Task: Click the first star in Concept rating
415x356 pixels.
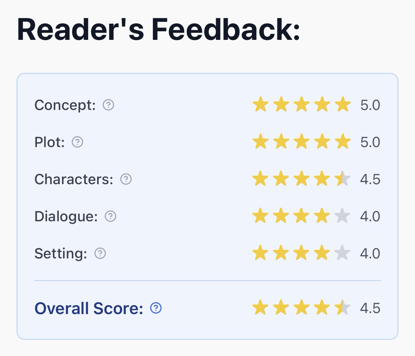Action: [260, 104]
